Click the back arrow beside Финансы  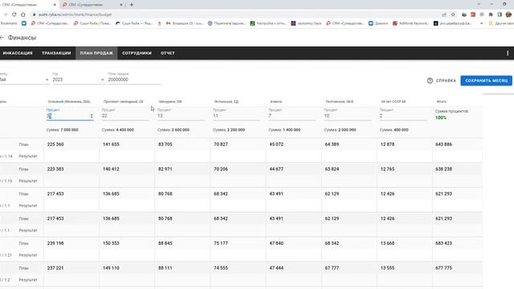[2, 38]
